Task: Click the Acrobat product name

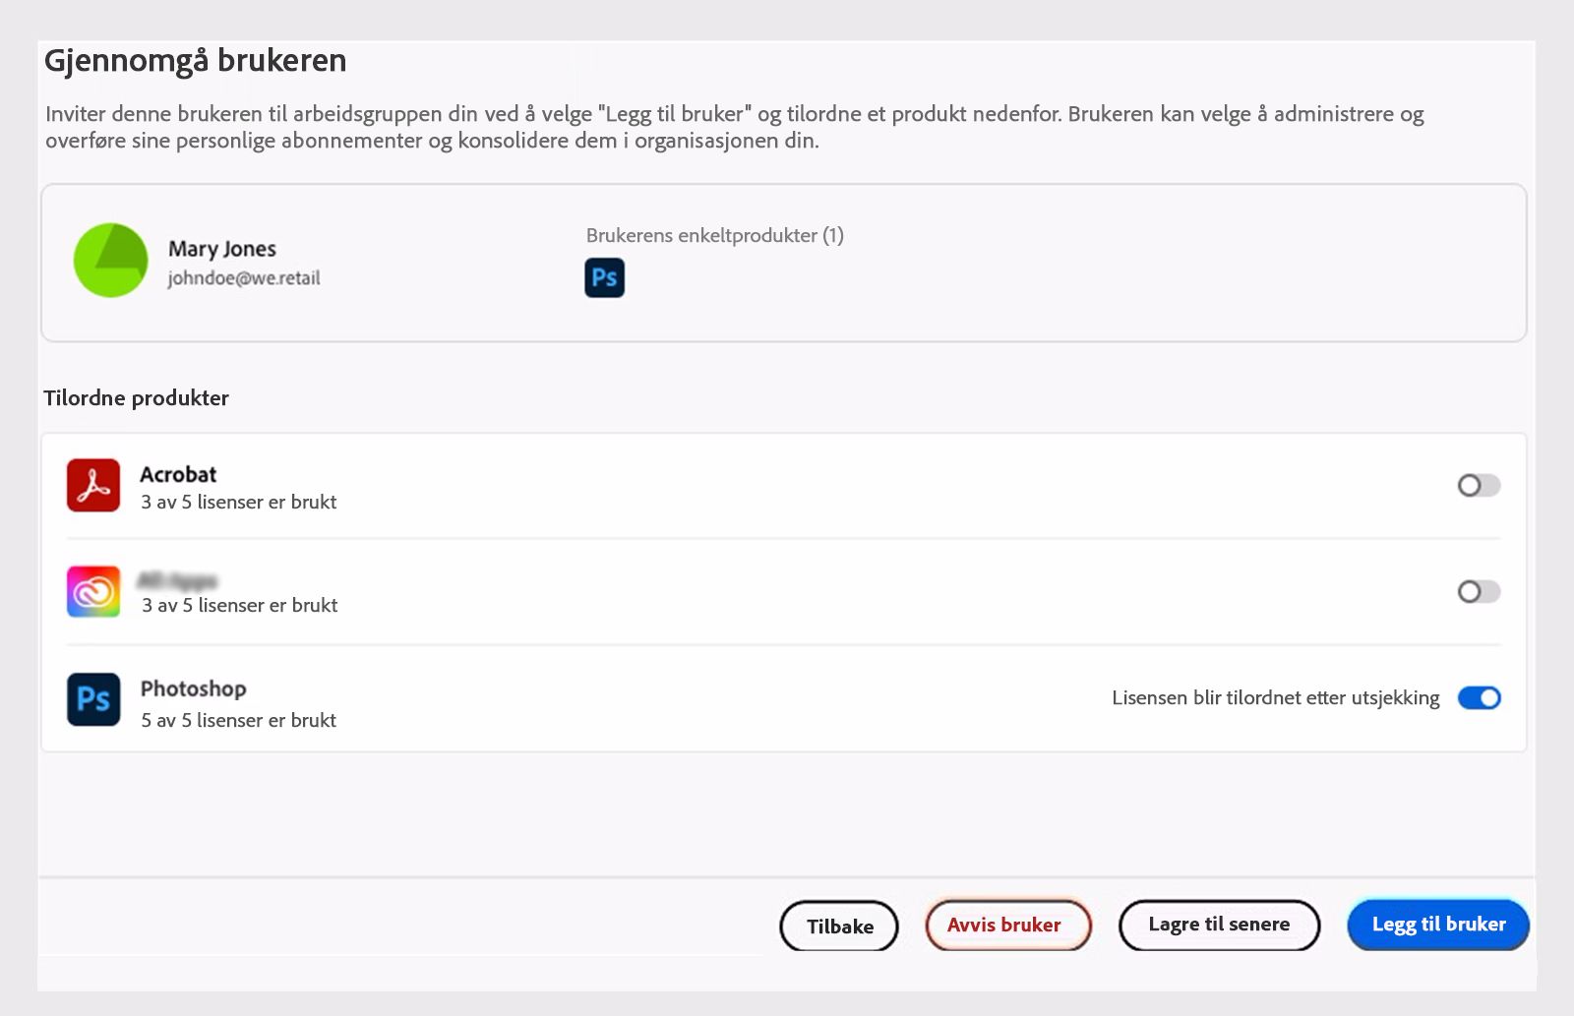Action: (178, 474)
